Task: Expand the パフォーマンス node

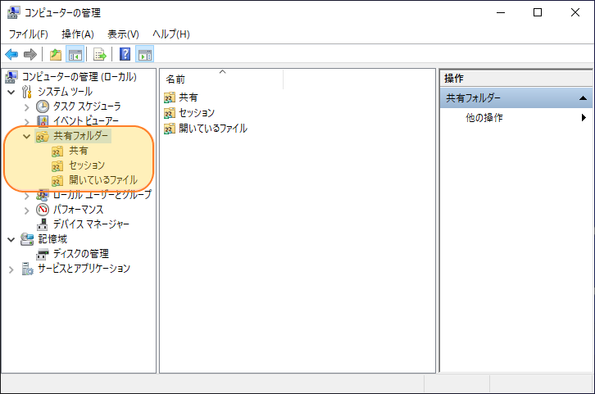Action: click(x=26, y=211)
